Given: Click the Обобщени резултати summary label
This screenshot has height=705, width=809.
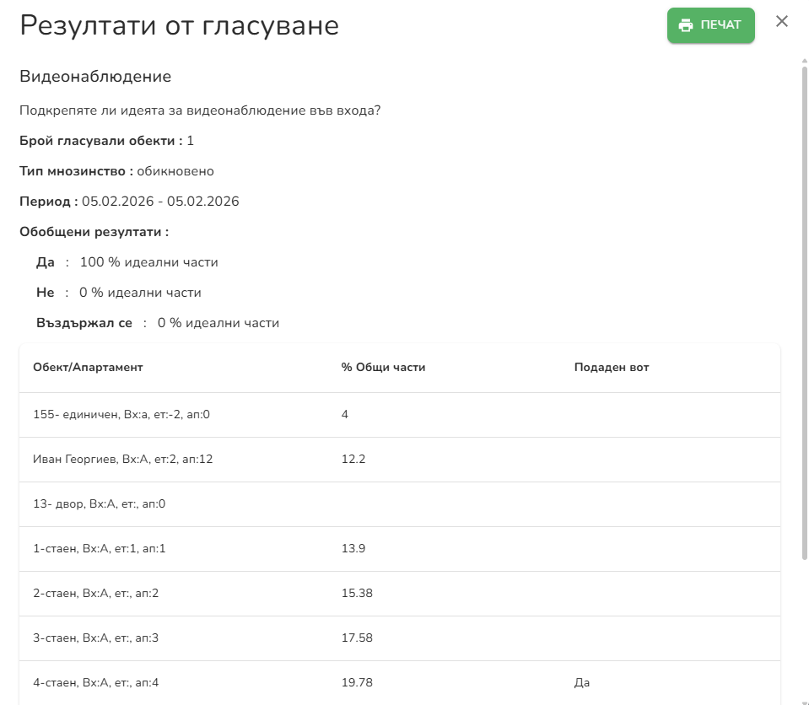Looking at the screenshot, I should [94, 231].
